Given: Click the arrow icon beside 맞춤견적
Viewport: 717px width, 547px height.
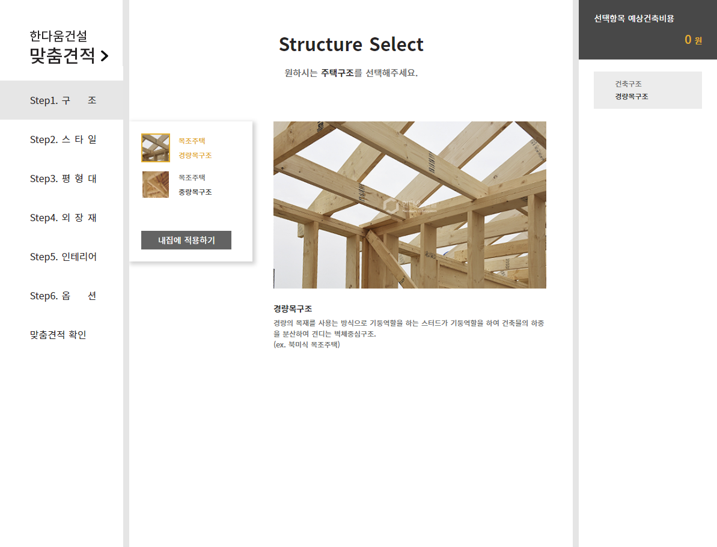Looking at the screenshot, I should point(105,57).
